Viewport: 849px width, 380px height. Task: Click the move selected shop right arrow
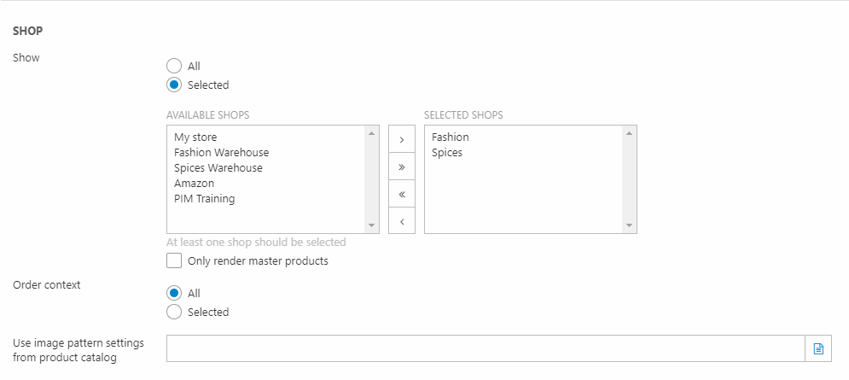[x=401, y=139]
